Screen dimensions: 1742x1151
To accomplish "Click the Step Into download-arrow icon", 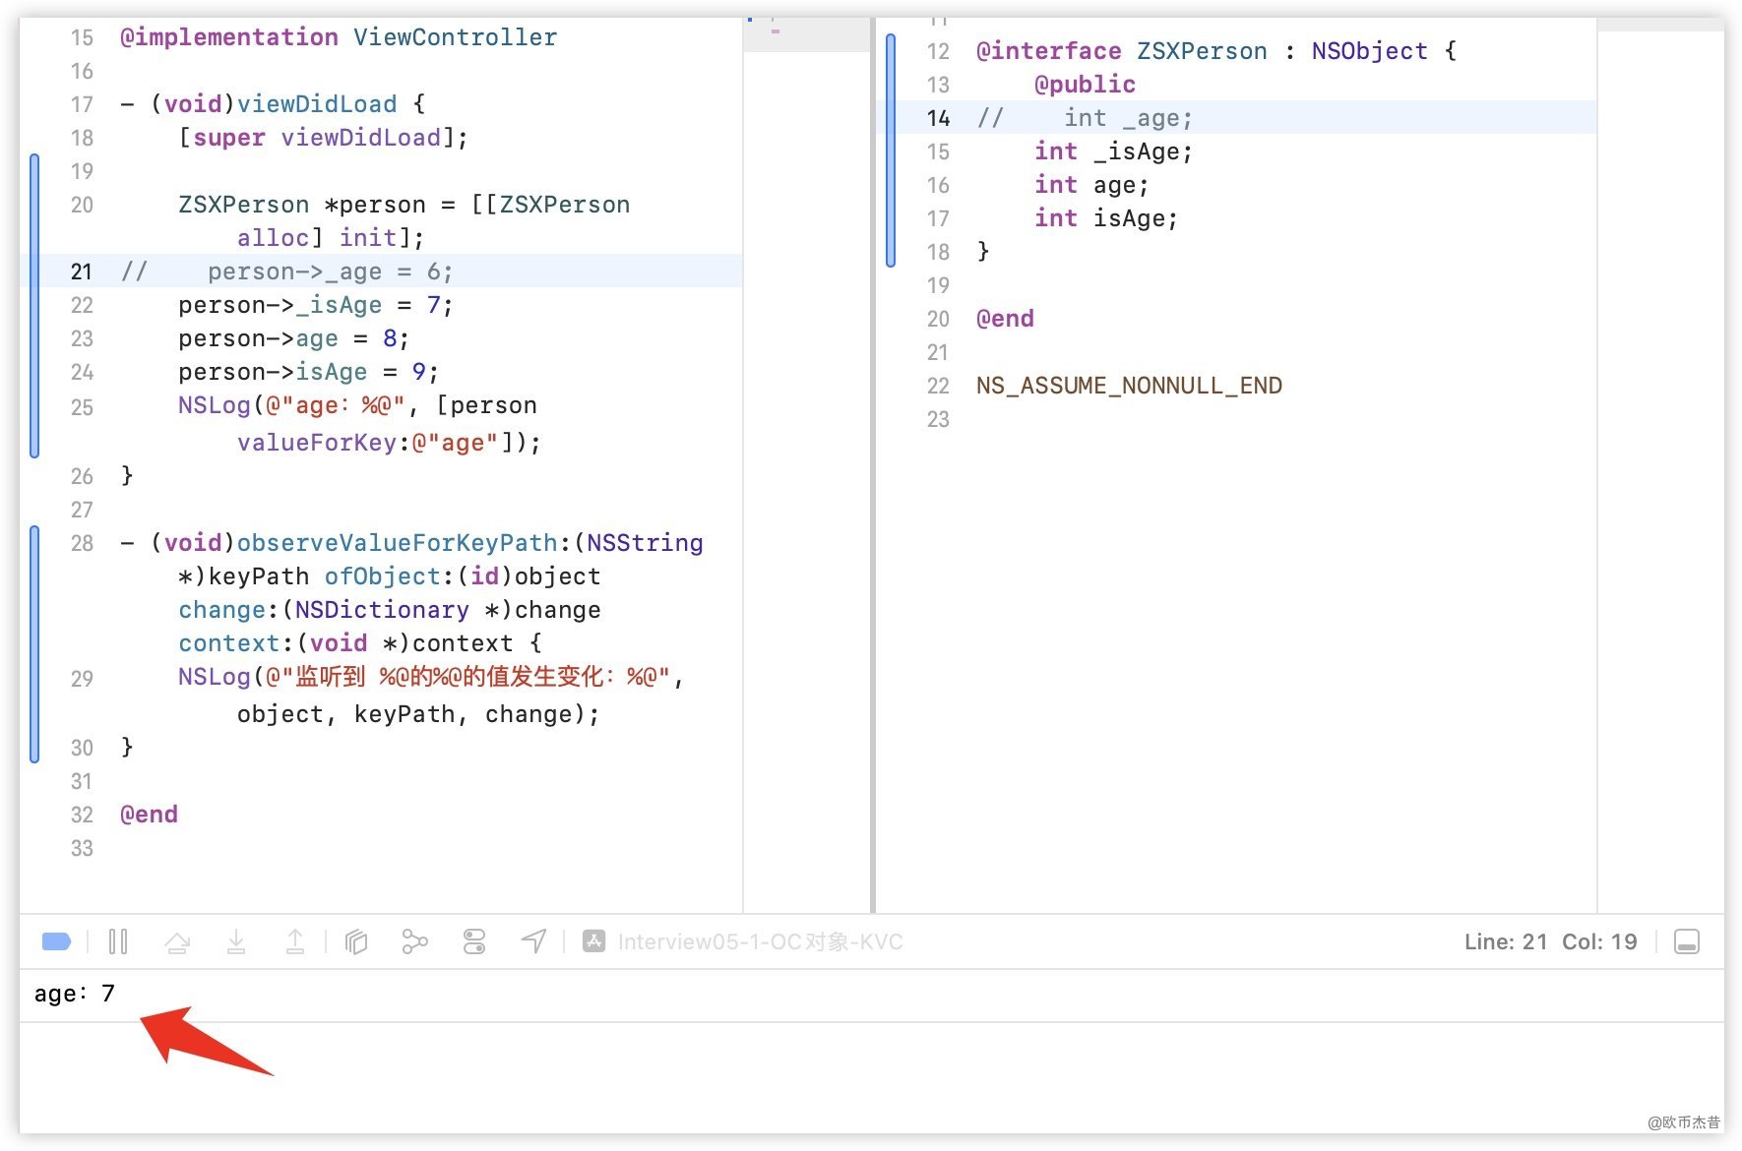I will click(x=236, y=941).
